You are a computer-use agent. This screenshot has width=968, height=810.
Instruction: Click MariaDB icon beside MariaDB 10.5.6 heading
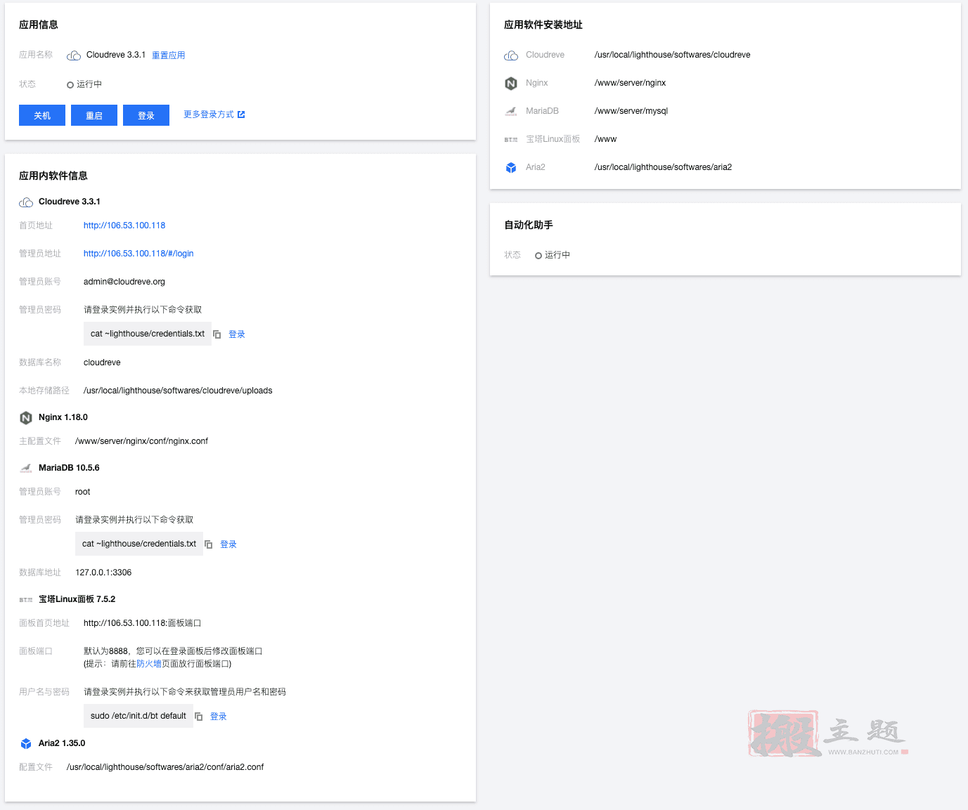tap(26, 468)
